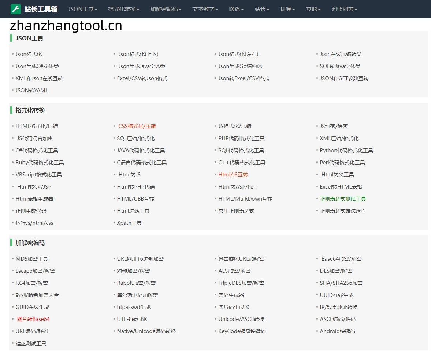Image resolution: width=431 pixels, height=354 pixels.
Task: Open UUID在线生成 link
Action: tap(337, 295)
